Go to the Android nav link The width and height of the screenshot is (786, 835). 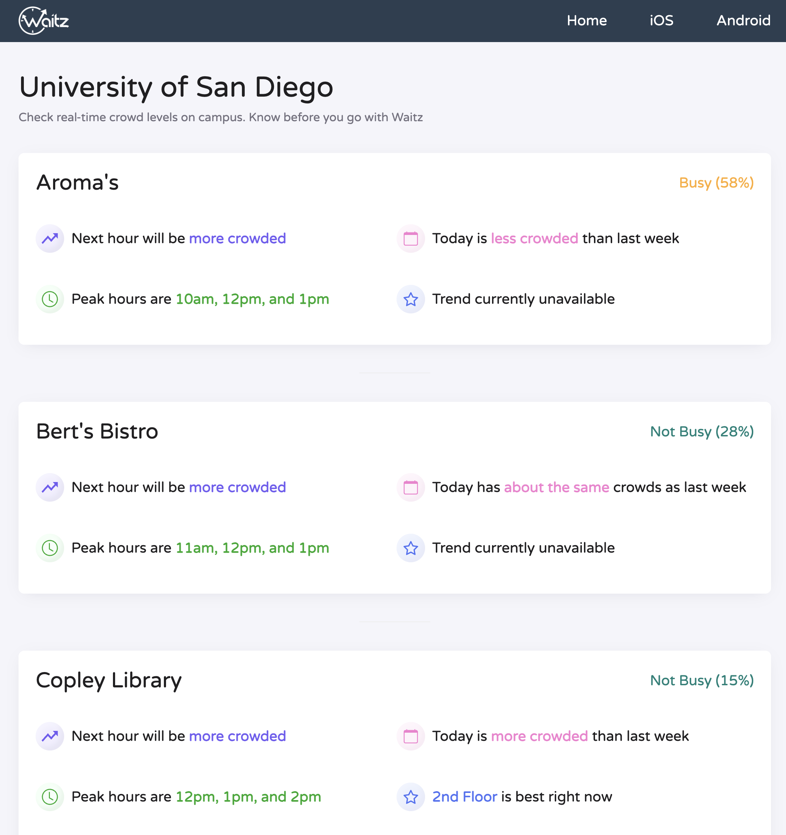743,21
